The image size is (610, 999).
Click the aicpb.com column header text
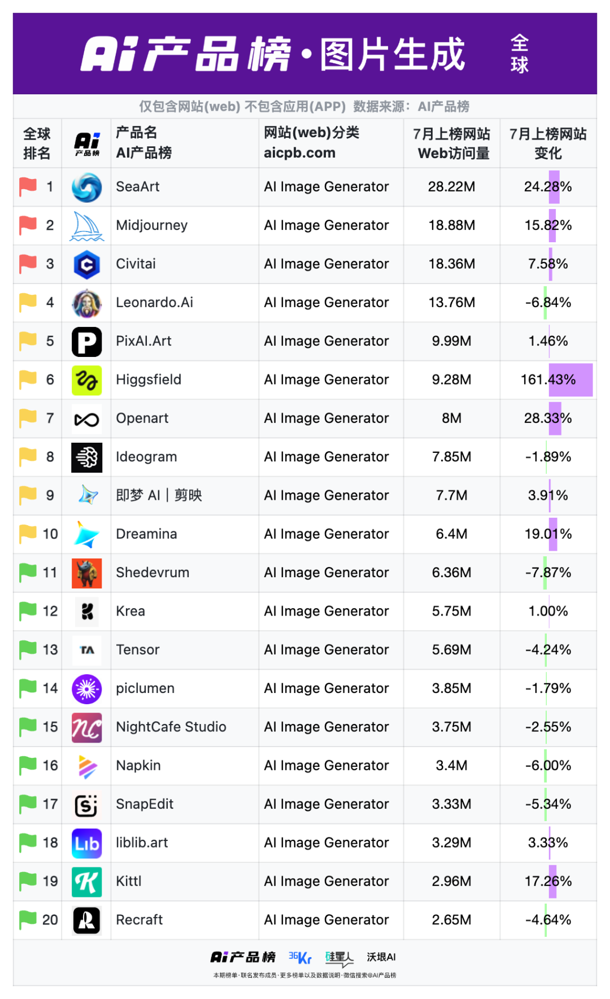click(299, 153)
